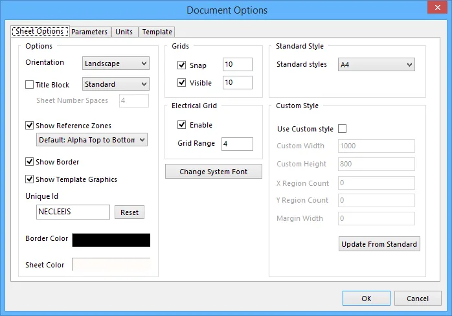The width and height of the screenshot is (452, 316).
Task: Uncheck Enable under Electrical Grid
Action: [x=182, y=125]
